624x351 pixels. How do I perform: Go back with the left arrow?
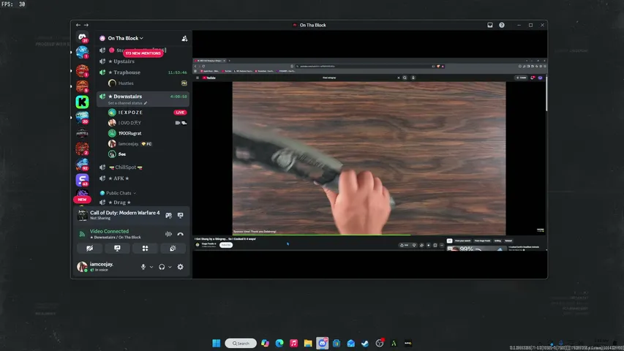[78, 25]
